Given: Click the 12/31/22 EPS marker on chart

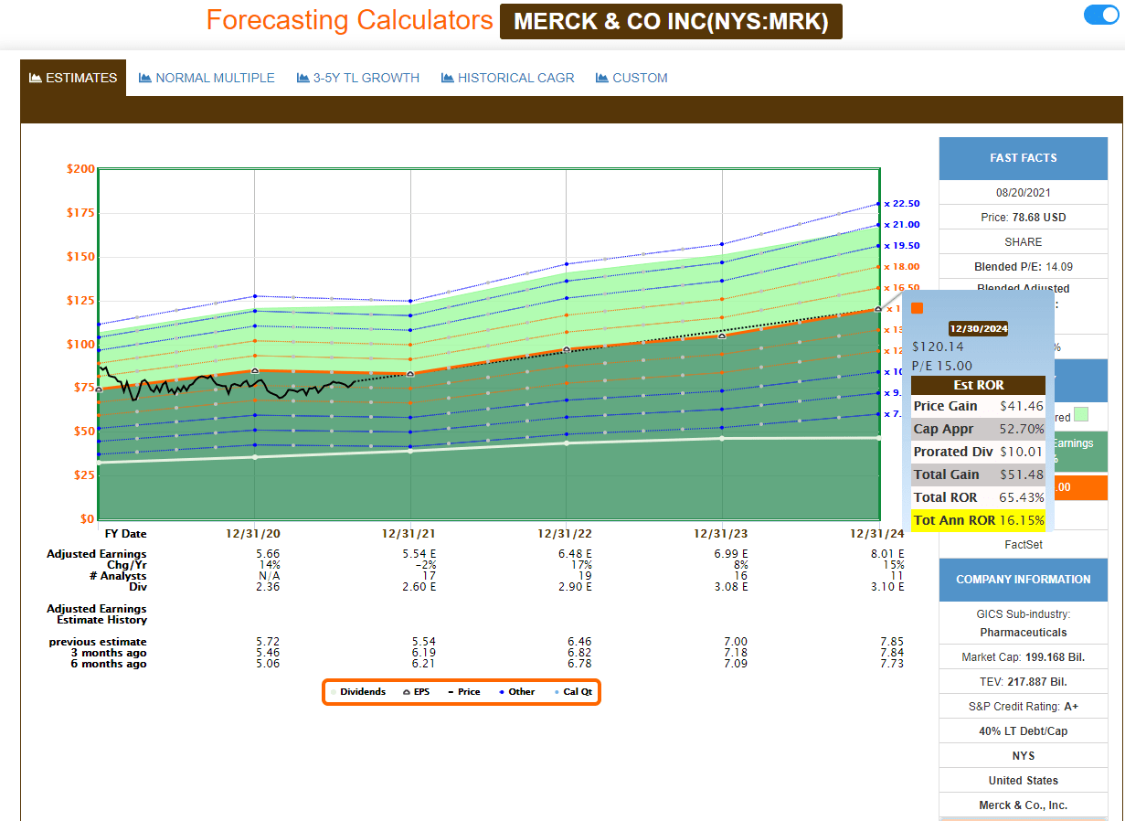Looking at the screenshot, I should (x=567, y=349).
